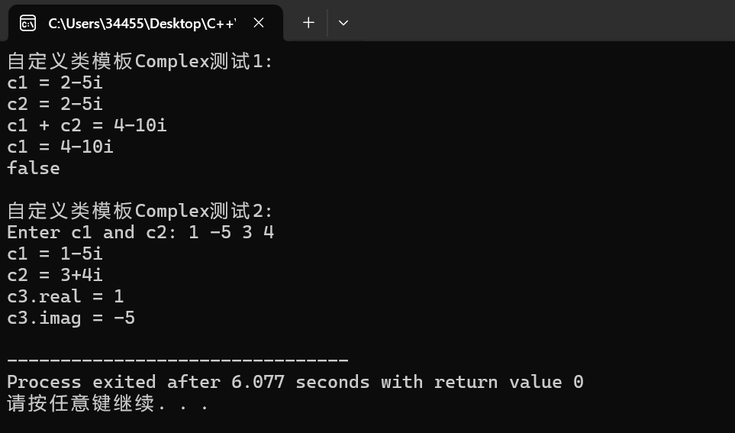The height and width of the screenshot is (433, 735).
Task: Click the "Enter c1 and c2" prompt line
Action: (x=140, y=232)
